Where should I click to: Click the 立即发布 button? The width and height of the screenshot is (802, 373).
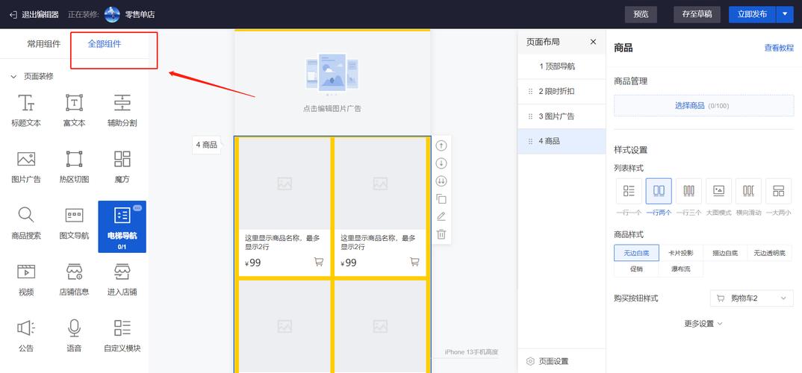753,14
